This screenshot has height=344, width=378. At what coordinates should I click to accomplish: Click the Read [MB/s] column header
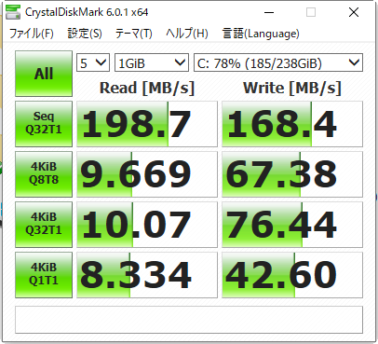click(x=147, y=88)
